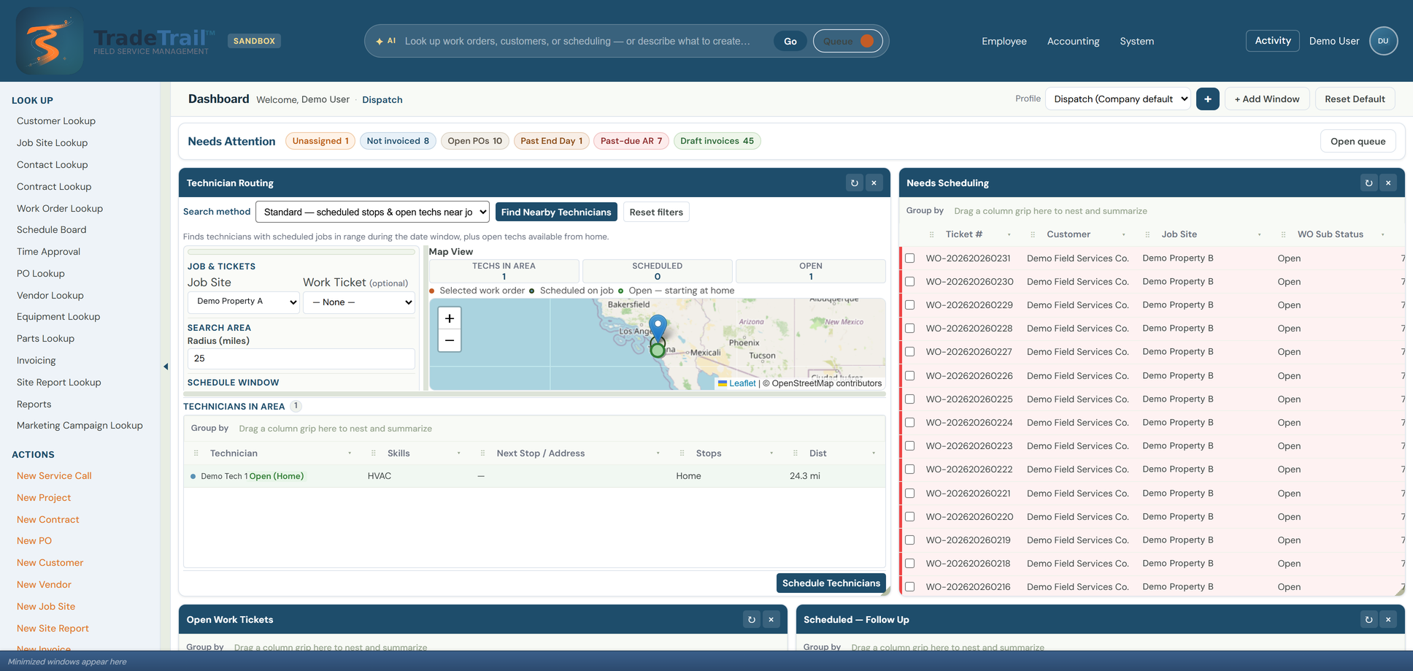Check the box for WO-202620260229
This screenshot has height=671, width=1413.
click(x=910, y=305)
